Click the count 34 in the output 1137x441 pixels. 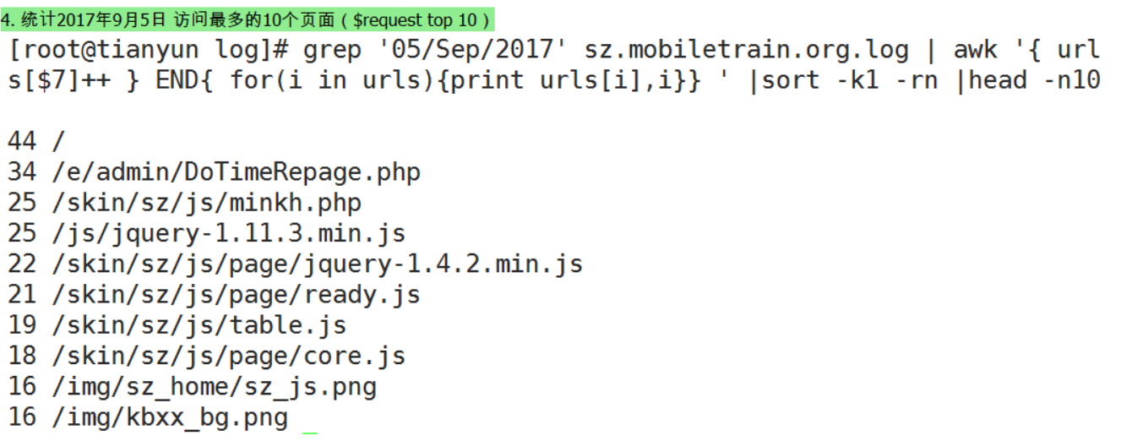(x=22, y=172)
